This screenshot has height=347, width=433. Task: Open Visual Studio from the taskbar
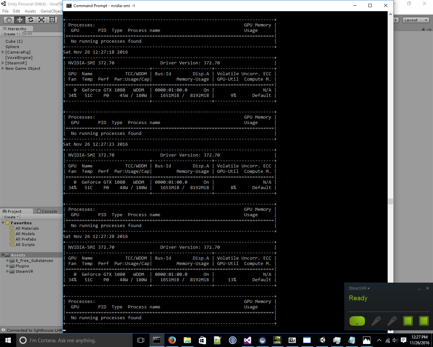pos(247,340)
